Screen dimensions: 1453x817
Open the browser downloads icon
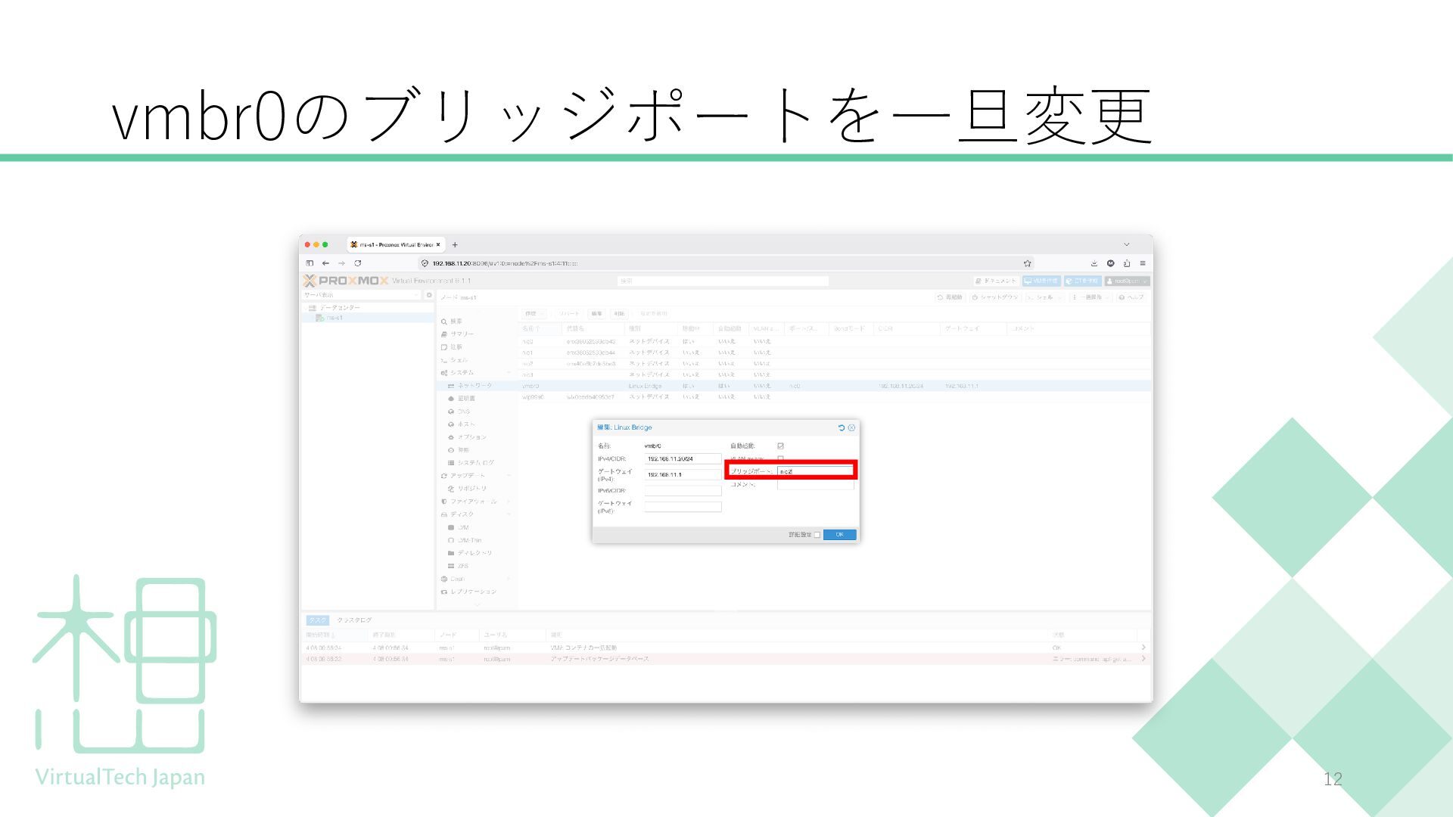point(1094,263)
